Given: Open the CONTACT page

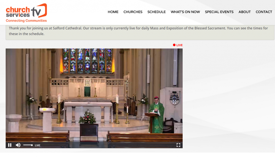Looking at the screenshot, I should 264,12.
